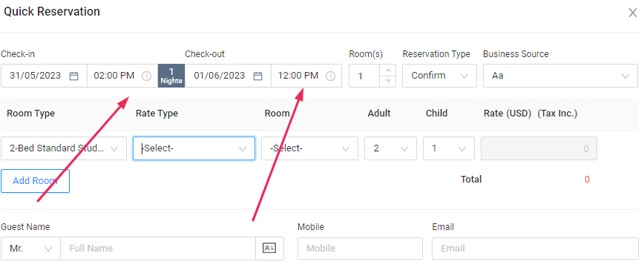Decrease the Room(s) count with down arrow
641x279 pixels.
tap(388, 81)
